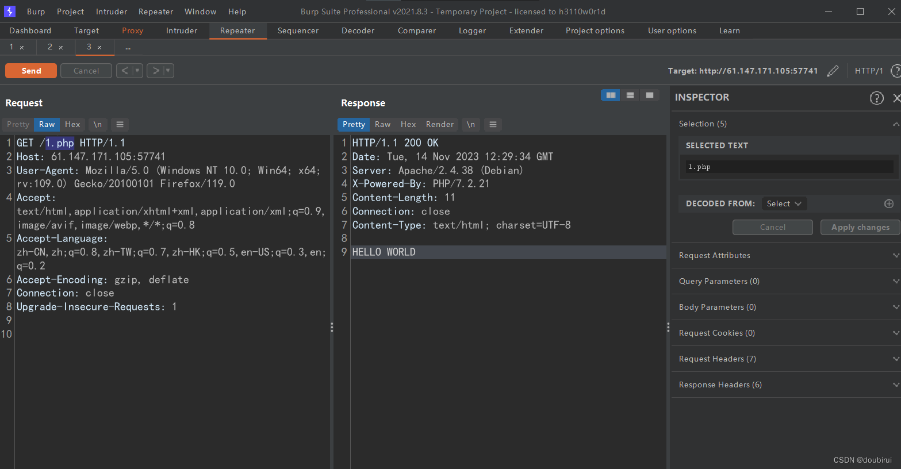Switch to side-by-side layout view icon
The height and width of the screenshot is (469, 901).
[611, 95]
